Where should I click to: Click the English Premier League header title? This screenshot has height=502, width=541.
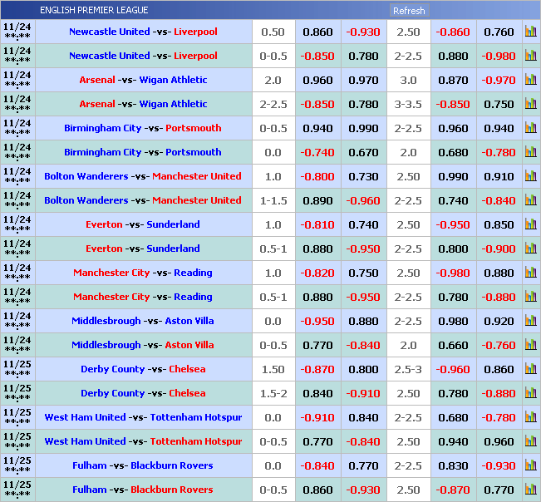click(x=94, y=10)
